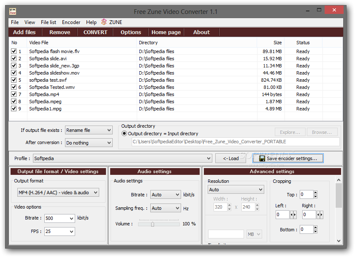355x257 pixels.
Task: Select the Softpedia Tested.wmv file name
Action: (52, 87)
